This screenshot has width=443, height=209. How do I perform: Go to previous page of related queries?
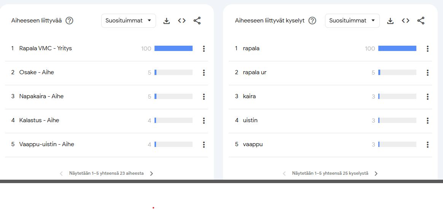(284, 174)
